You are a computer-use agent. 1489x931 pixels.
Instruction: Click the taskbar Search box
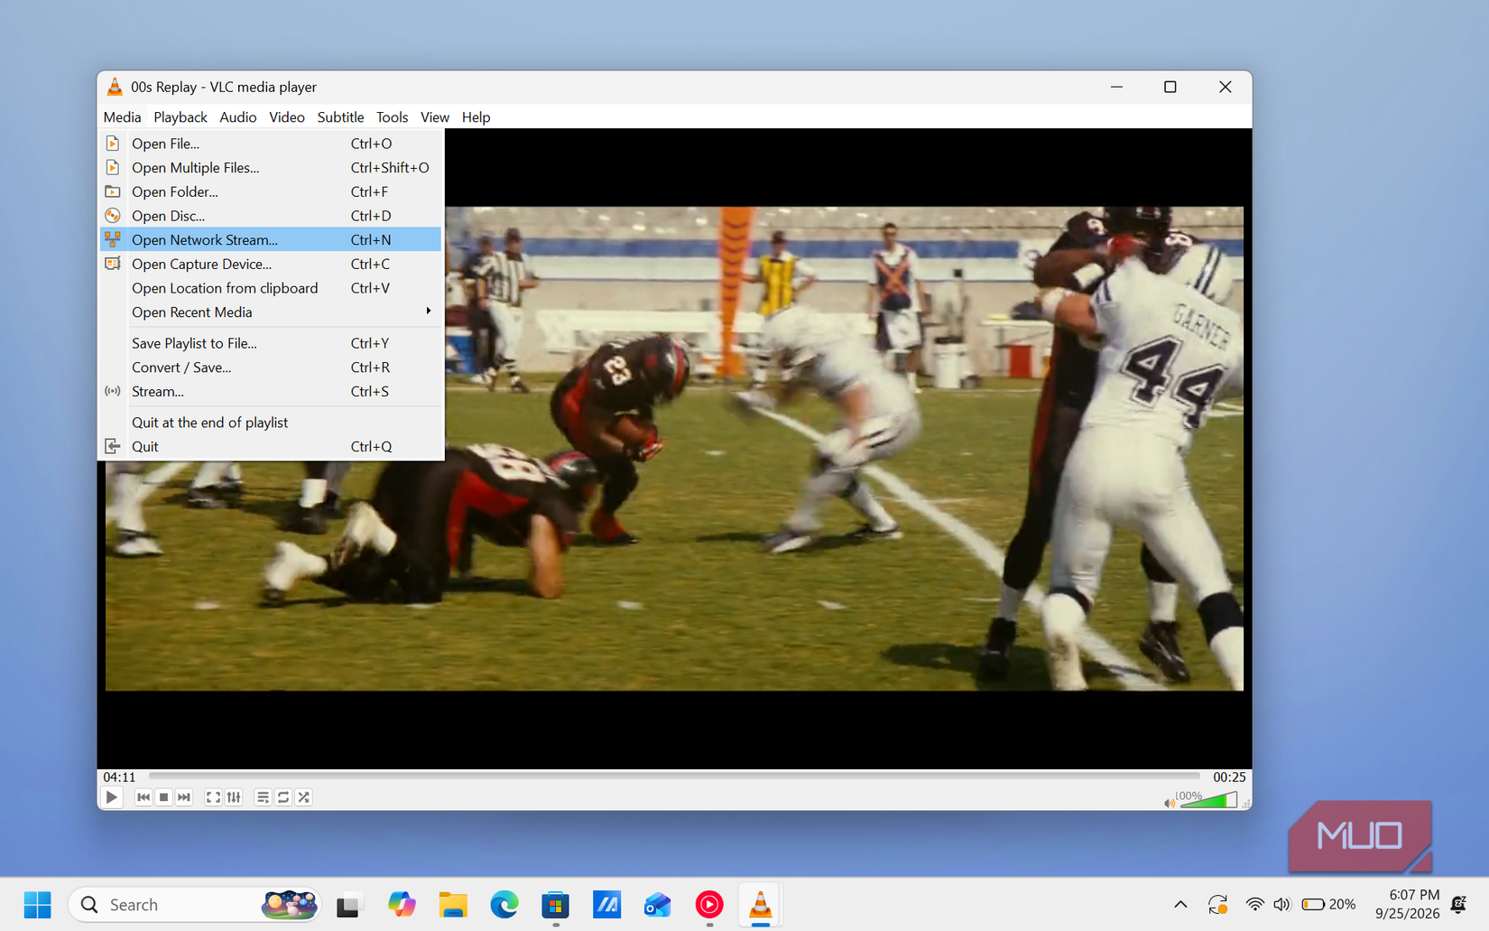(195, 904)
